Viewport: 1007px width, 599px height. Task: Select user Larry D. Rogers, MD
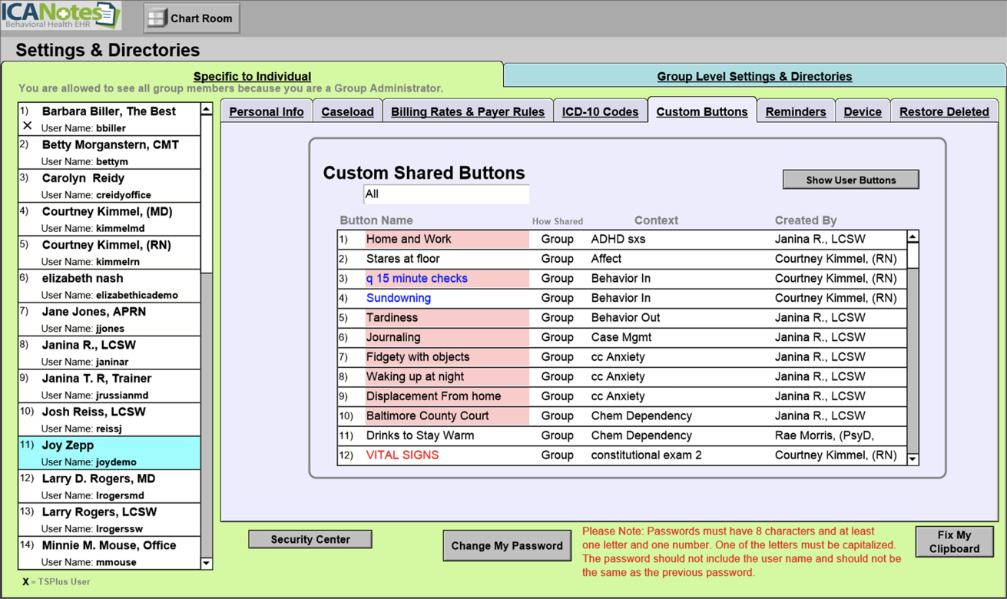109,486
